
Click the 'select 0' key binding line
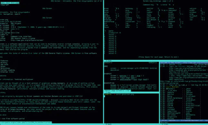pyautogui.click(x=112, y=36)
